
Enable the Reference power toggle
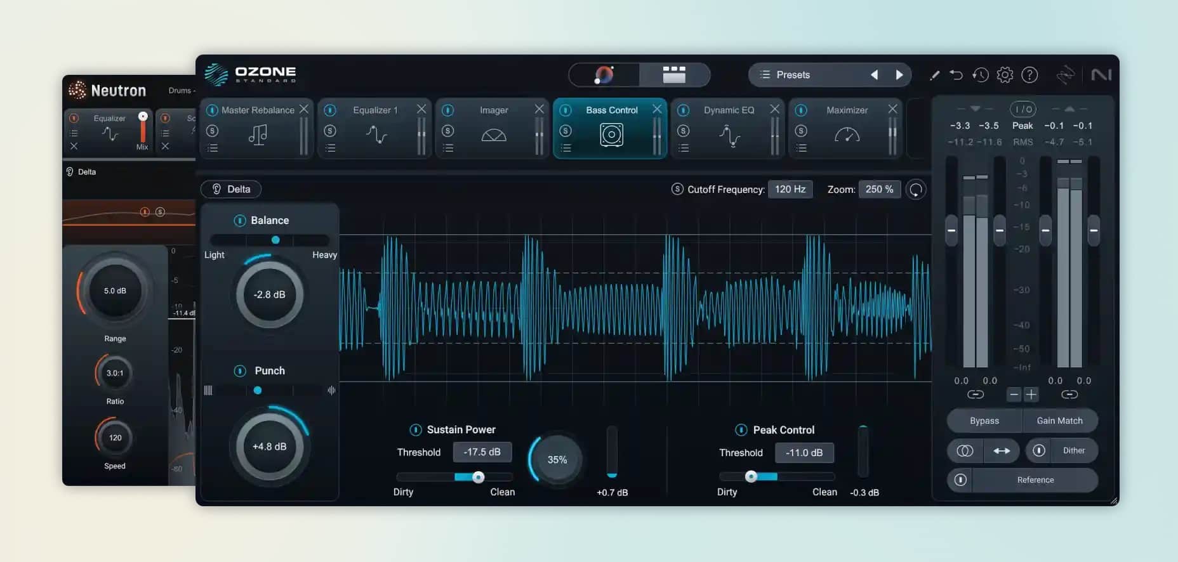pos(961,480)
